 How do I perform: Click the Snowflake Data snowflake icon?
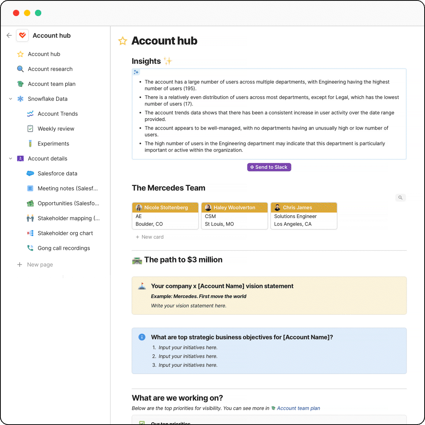(x=20, y=99)
